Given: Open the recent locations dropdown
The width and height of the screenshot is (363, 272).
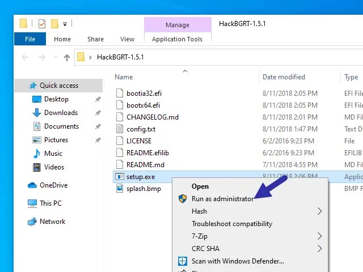Looking at the screenshot, I should pyautogui.click(x=55, y=57).
